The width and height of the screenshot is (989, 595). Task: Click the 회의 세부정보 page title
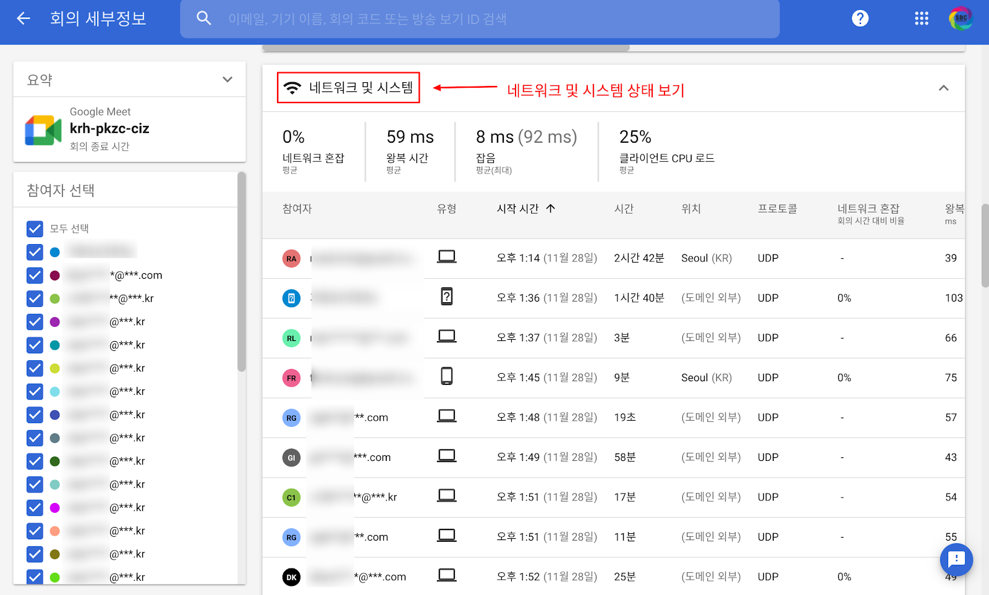(98, 19)
